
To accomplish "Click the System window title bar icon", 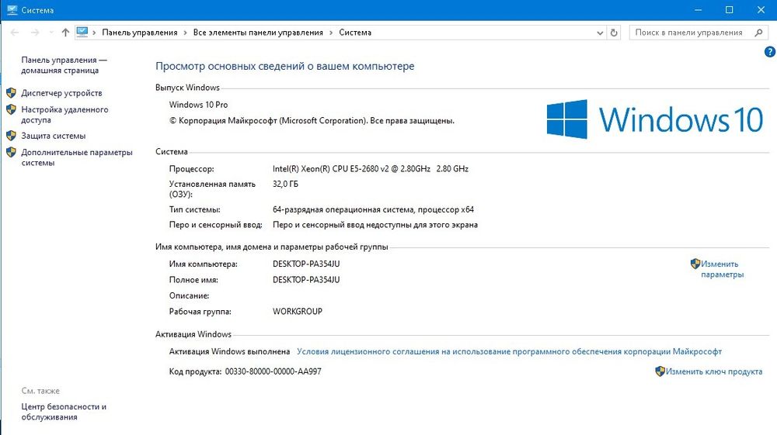I will pos(12,10).
